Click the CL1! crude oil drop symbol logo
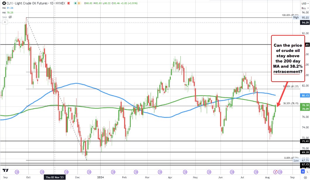Screen dimensions: 310x180 click(x=4, y=3)
